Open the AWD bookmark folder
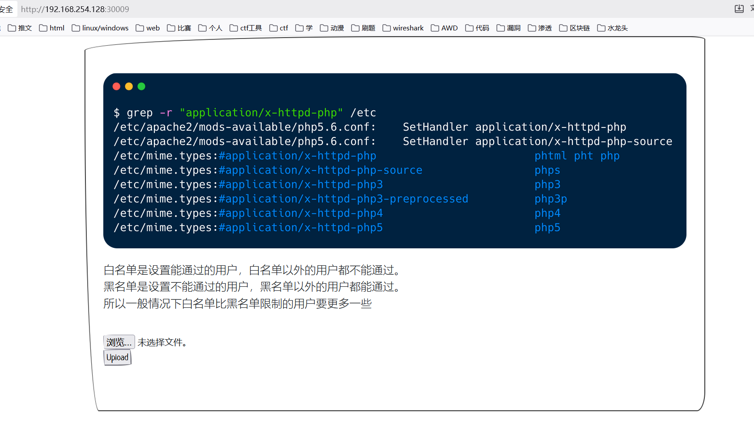The image size is (754, 430). tap(445, 28)
